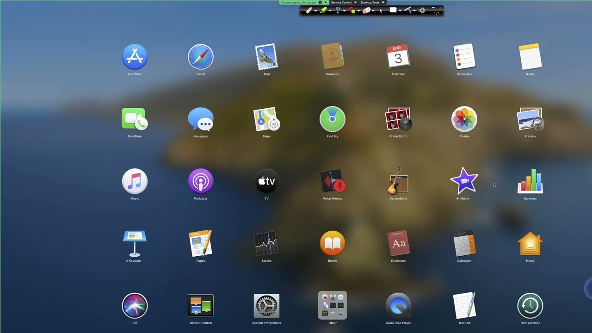This screenshot has height=333, width=592.
Task: Open TextEdit
Action: pos(464,306)
